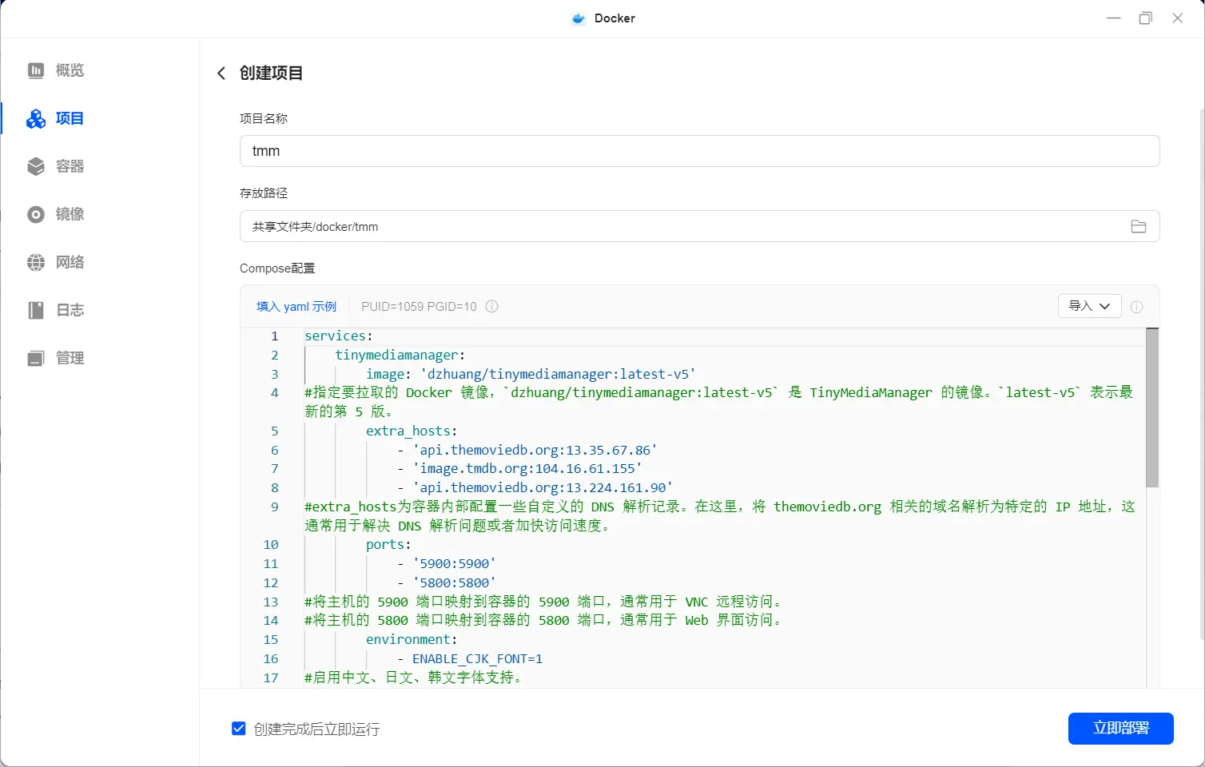This screenshot has width=1205, height=767.
Task: Click the info icon beside PUID=1059 PGID=10
Action: pyautogui.click(x=492, y=306)
